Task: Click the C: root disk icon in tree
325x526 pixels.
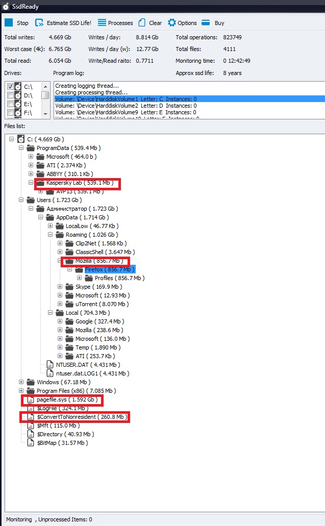Action: (x=21, y=139)
